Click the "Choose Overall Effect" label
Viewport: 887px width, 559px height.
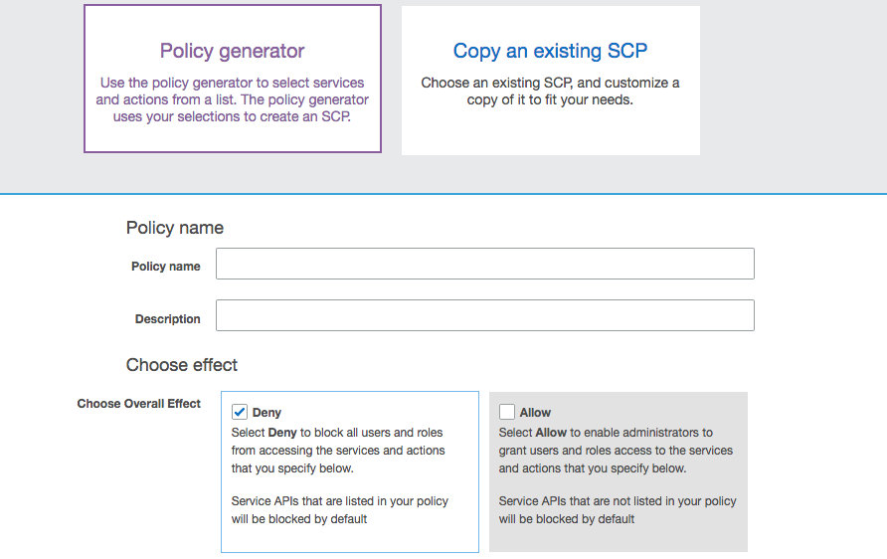[x=138, y=404]
